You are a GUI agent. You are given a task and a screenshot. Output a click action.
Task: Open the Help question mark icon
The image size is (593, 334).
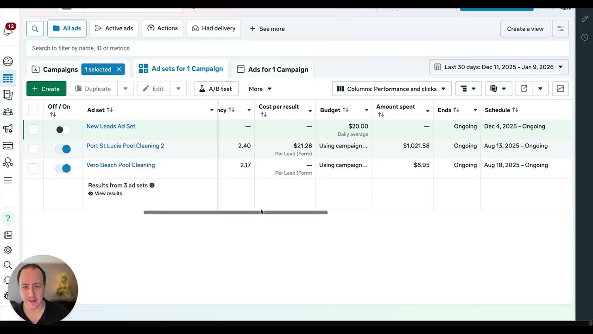click(8, 218)
